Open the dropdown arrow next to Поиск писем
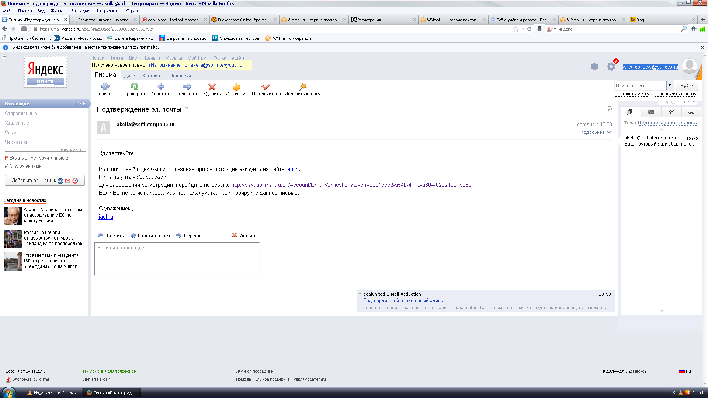This screenshot has height=398, width=708. coord(670,85)
